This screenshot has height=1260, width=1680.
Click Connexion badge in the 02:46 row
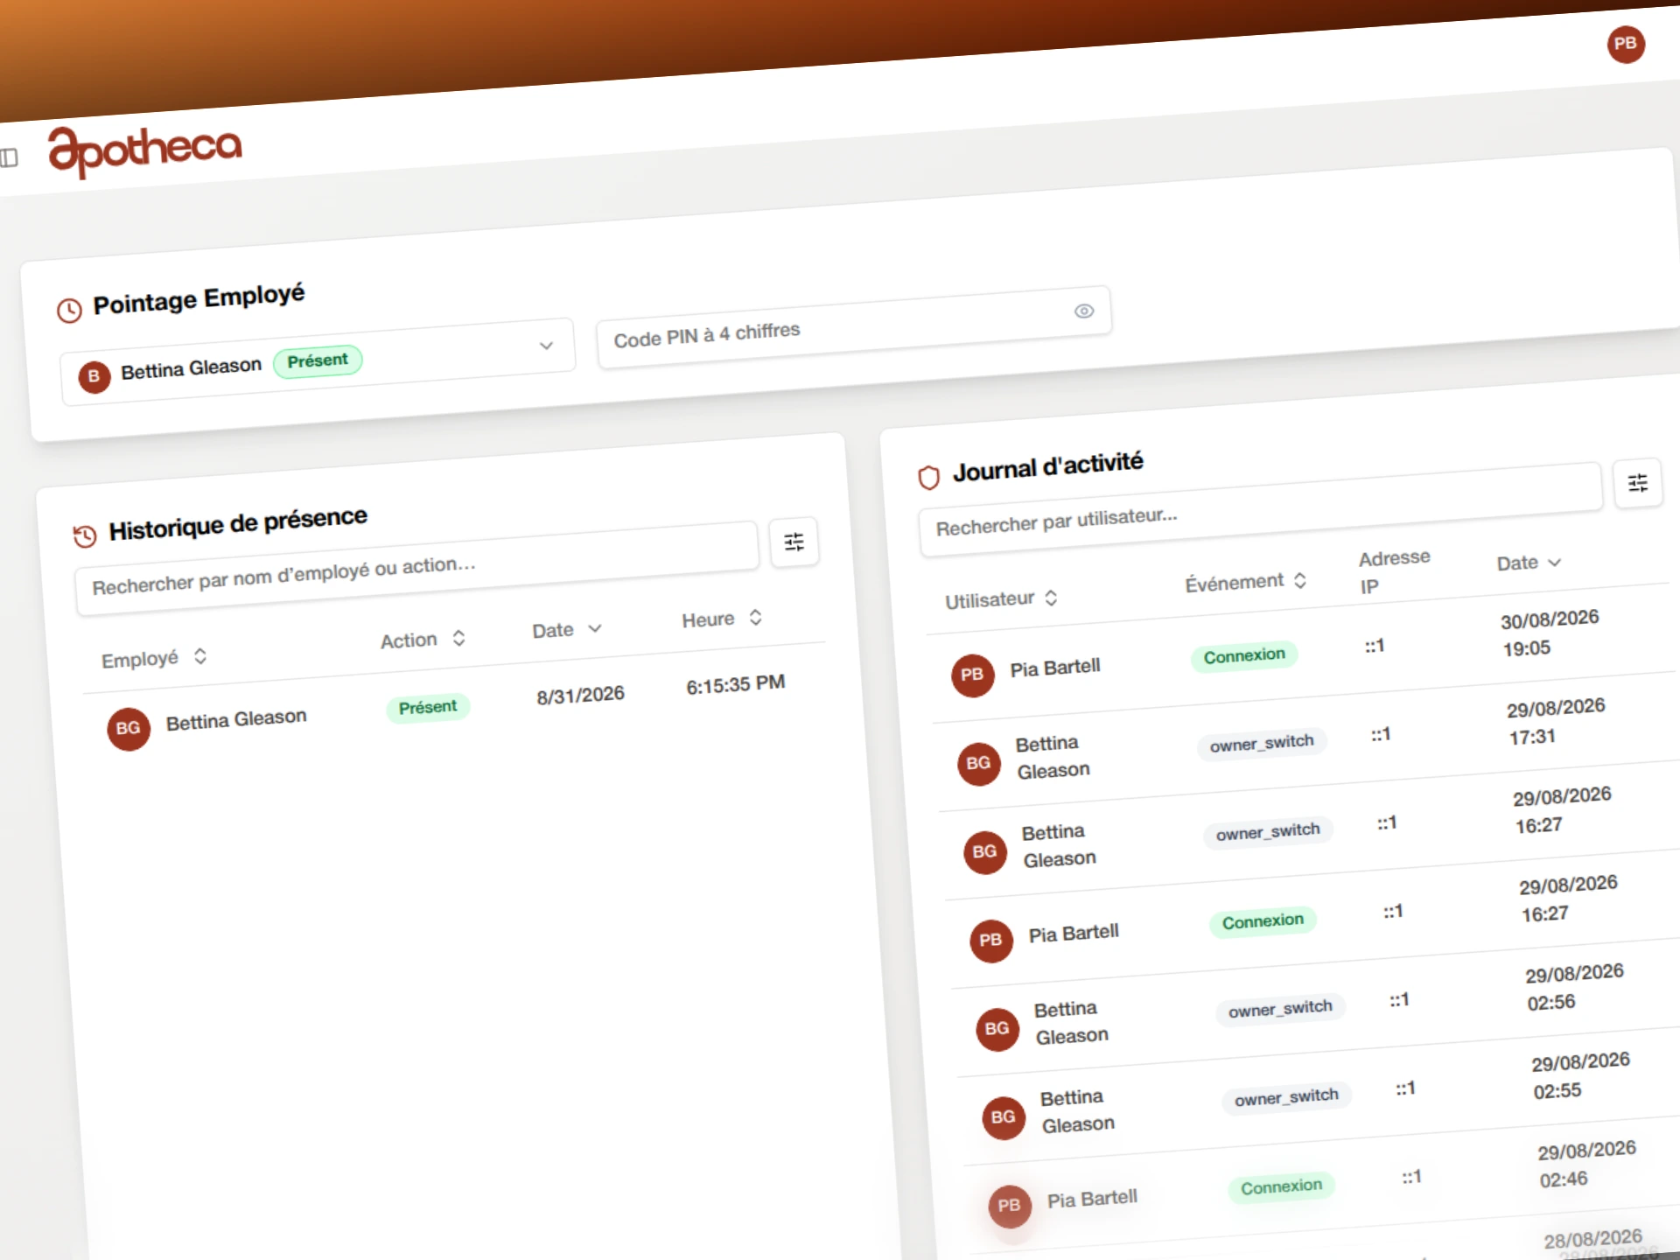(x=1281, y=1187)
